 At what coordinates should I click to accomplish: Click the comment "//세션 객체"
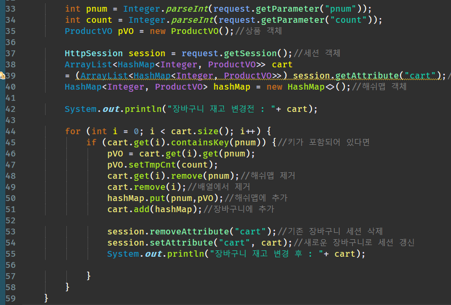click(x=317, y=53)
